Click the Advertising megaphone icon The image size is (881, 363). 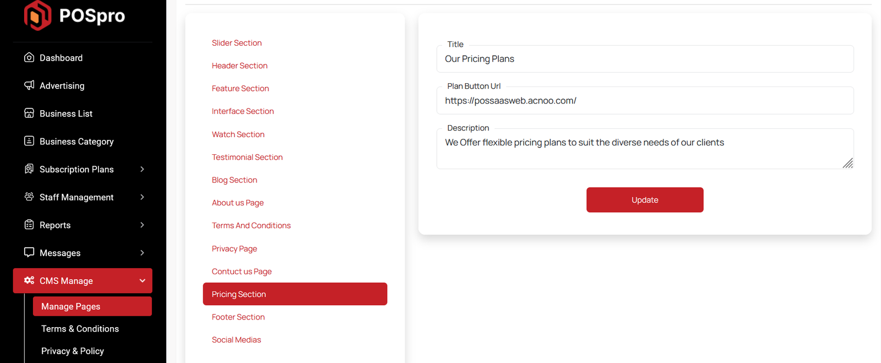29,85
